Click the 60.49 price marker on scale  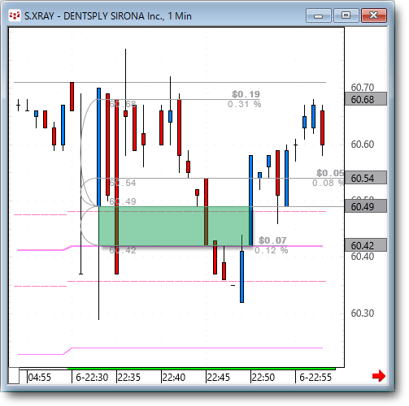point(365,206)
